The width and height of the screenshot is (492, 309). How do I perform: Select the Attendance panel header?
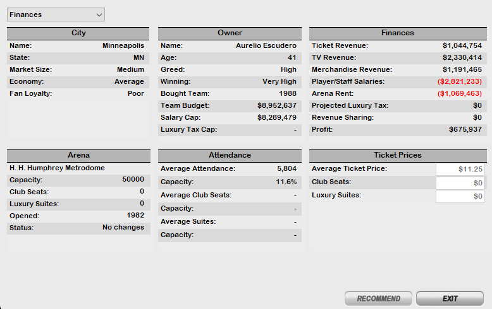tap(230, 155)
